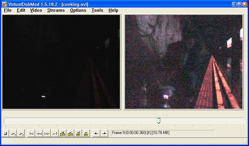This screenshot has width=249, height=146.
Task: Go to the next keyframe
Action: point(70,133)
